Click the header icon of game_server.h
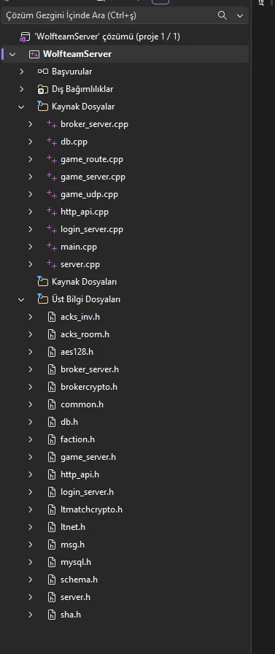The image size is (275, 654). pos(52,457)
